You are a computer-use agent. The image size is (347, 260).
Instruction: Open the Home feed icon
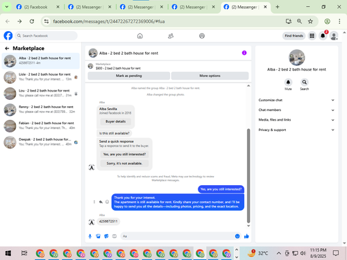click(x=140, y=36)
